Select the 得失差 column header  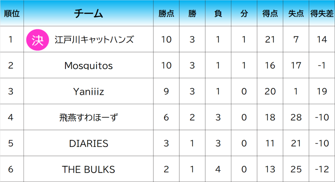point(322,13)
